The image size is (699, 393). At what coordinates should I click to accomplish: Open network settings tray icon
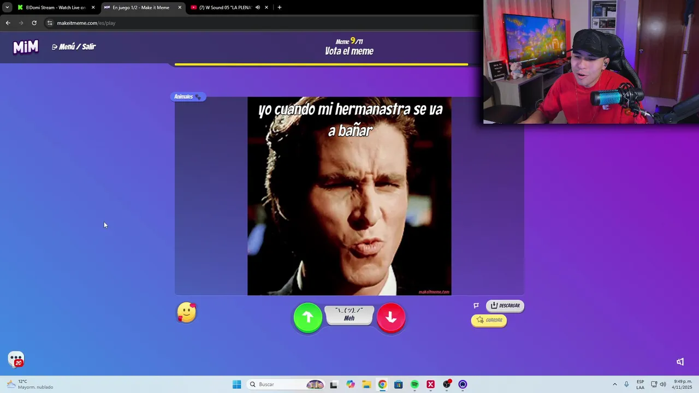654,384
